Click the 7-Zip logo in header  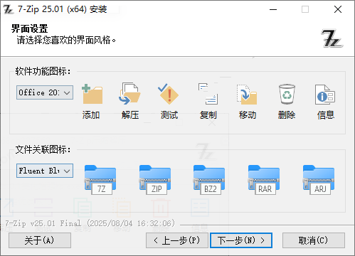pyautogui.click(x=332, y=38)
